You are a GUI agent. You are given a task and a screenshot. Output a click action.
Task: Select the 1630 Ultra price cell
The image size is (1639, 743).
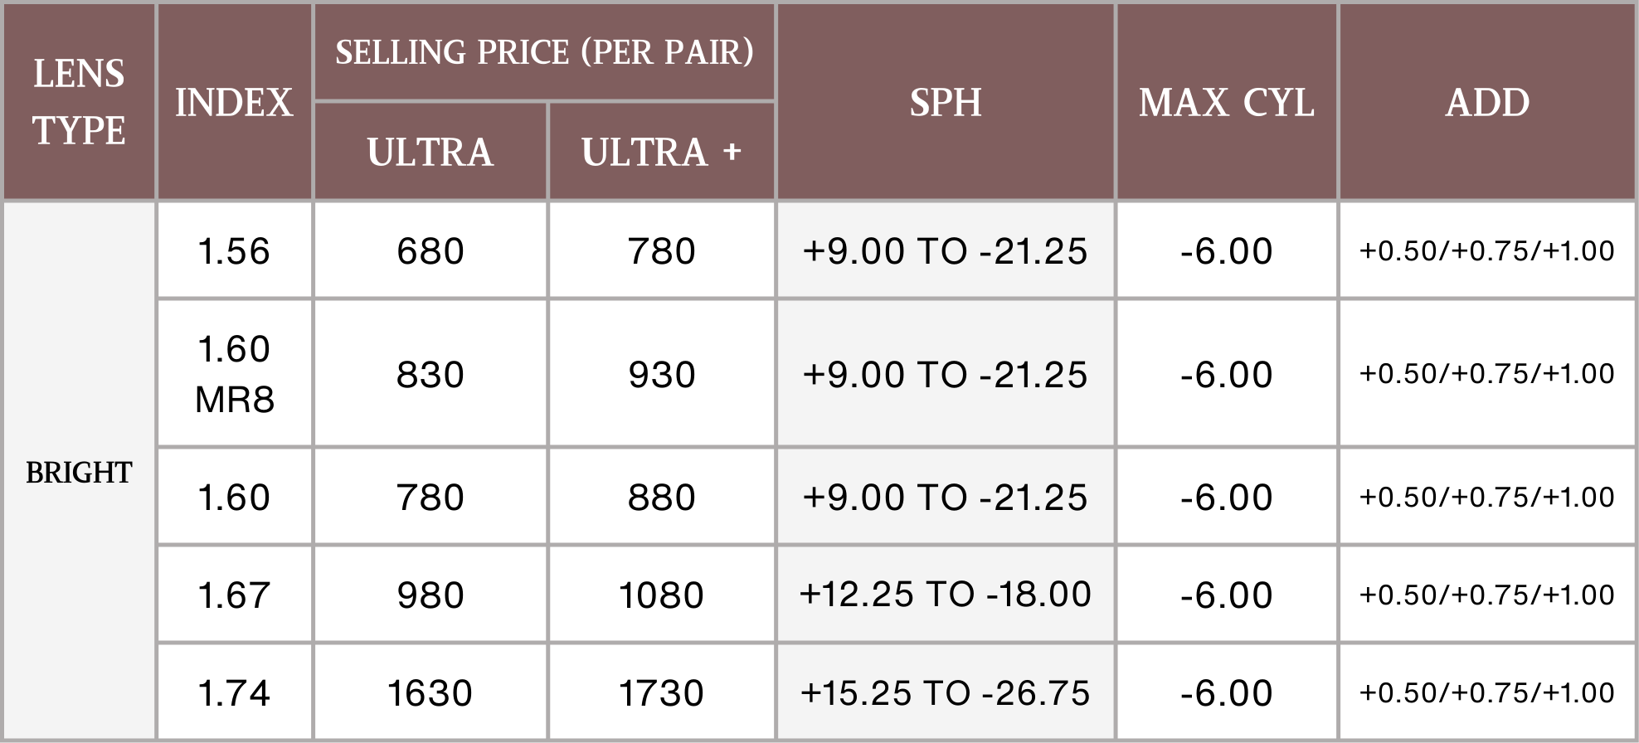coord(430,692)
